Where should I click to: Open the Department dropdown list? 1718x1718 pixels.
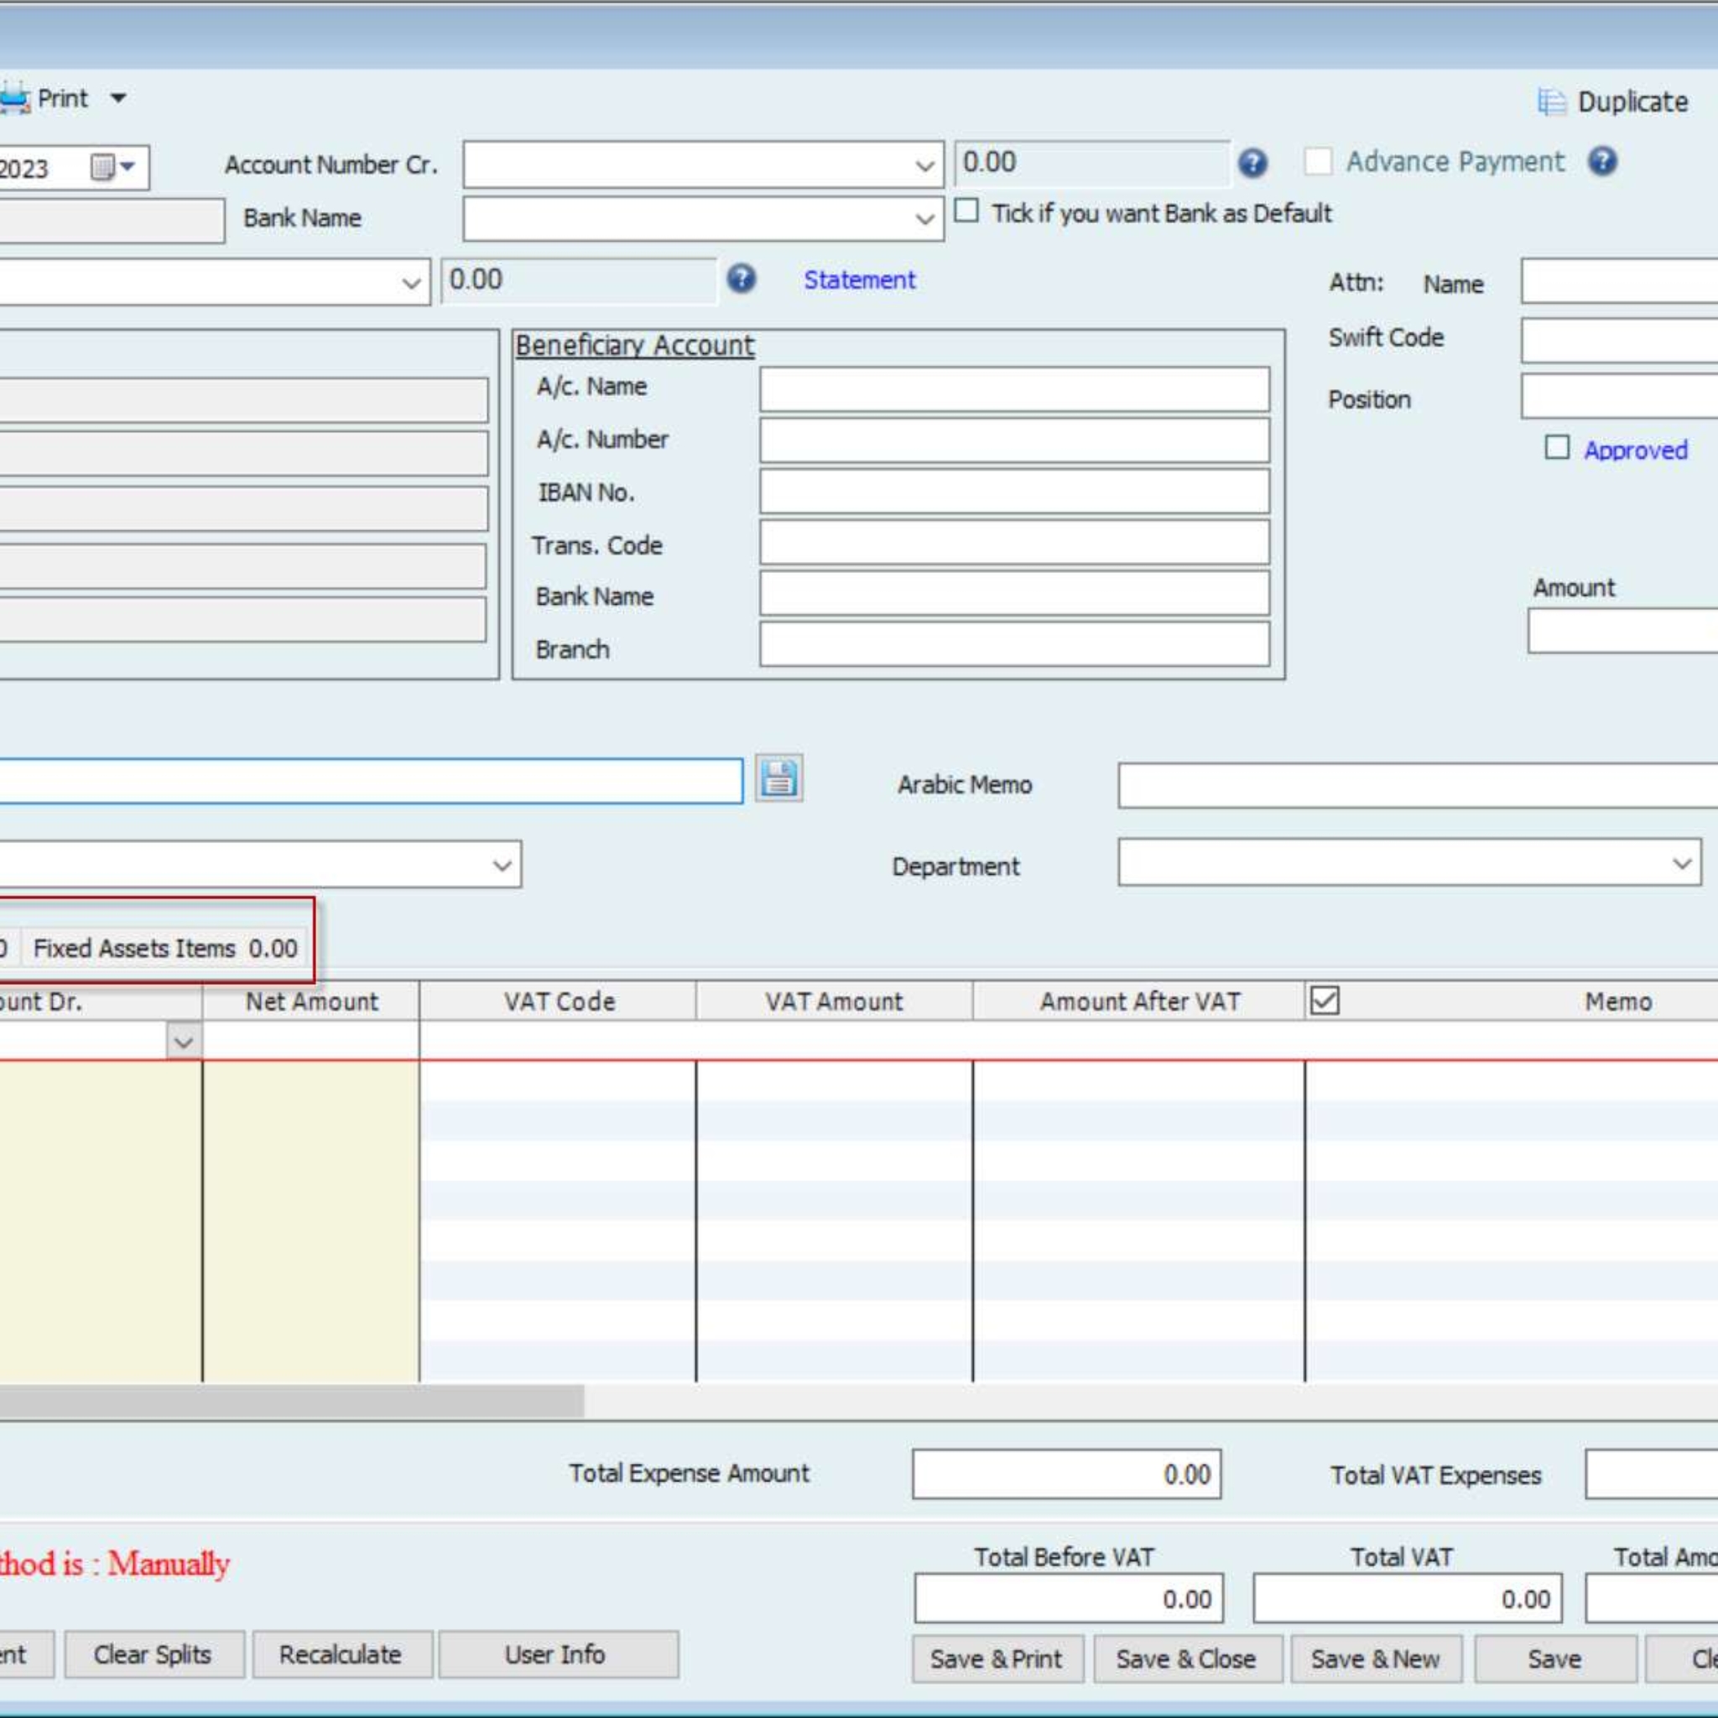(x=1682, y=863)
